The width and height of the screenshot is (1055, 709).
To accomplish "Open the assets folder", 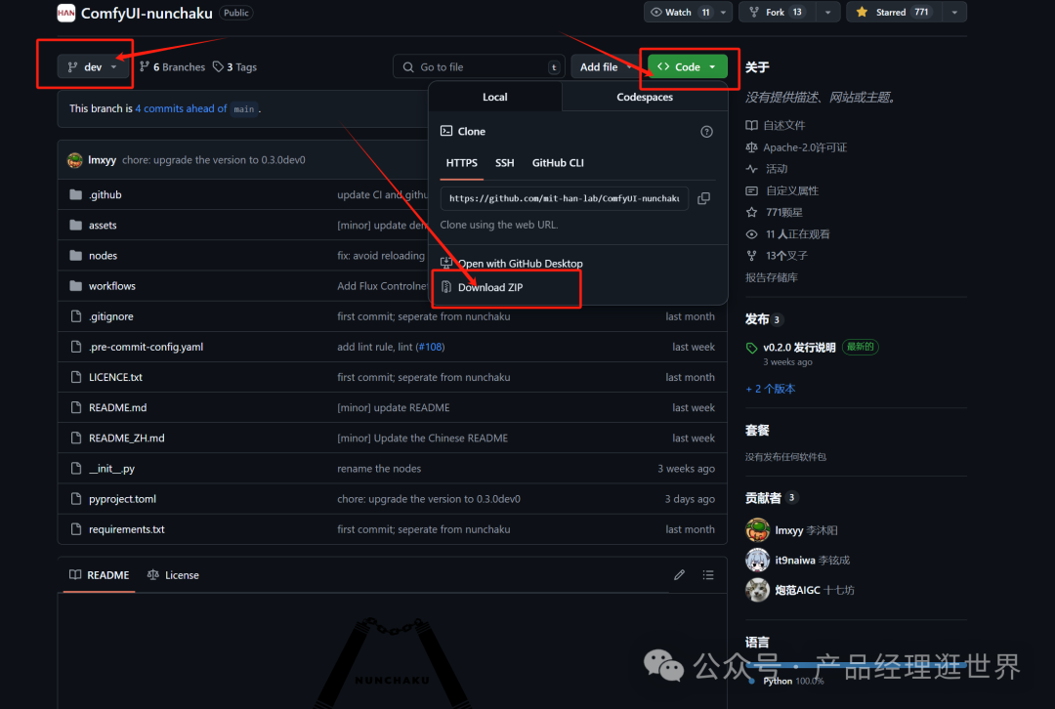I will tap(103, 226).
